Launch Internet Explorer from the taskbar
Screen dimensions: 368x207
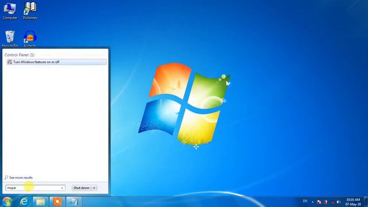click(x=24, y=202)
